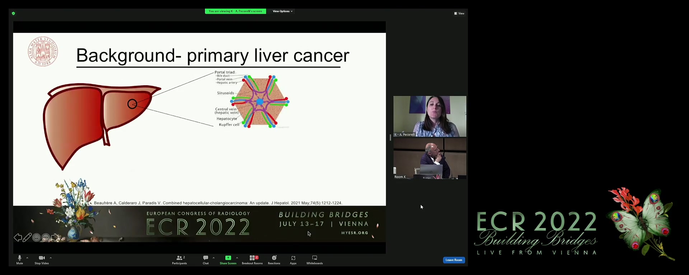Click 'Sinusoids' label in diagram

coord(225,93)
